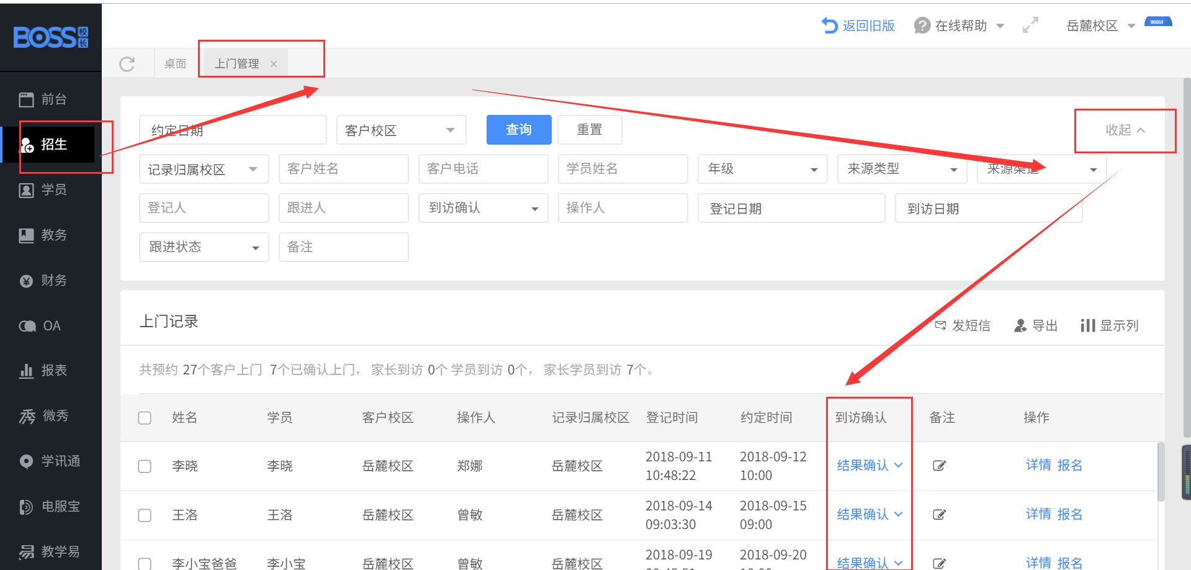Click the 约定日期 date field

233,130
